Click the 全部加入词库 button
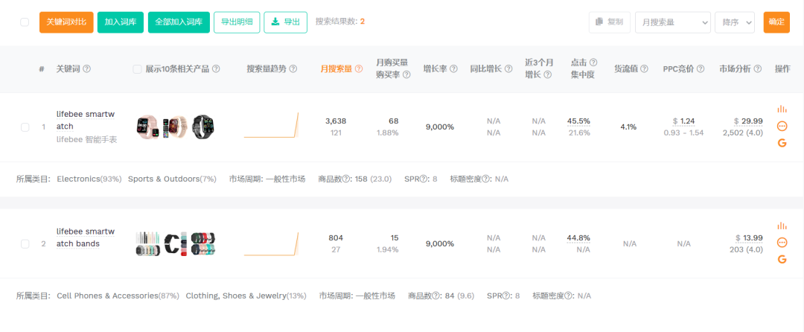 point(179,22)
